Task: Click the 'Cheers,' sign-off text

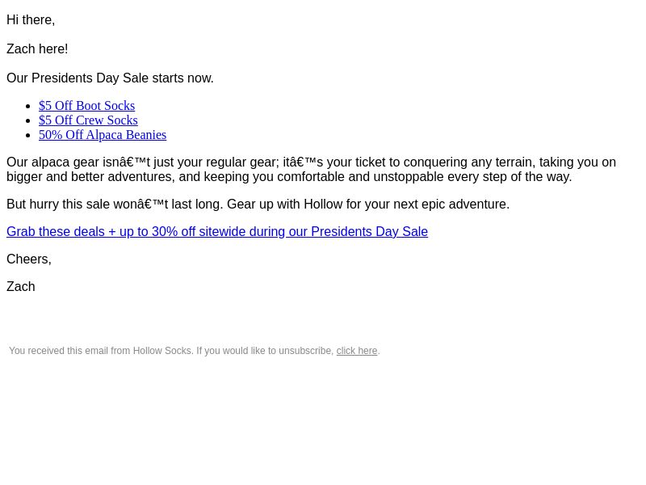Action: click(29, 259)
